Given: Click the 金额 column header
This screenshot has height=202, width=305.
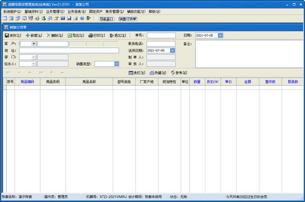Looking at the screenshot, I should [x=248, y=82].
